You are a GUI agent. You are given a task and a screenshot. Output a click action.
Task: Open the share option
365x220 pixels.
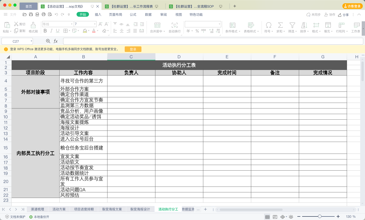(x=343, y=15)
